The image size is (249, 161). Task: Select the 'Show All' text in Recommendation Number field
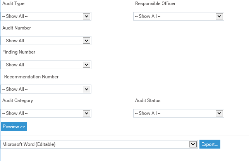tap(15, 89)
